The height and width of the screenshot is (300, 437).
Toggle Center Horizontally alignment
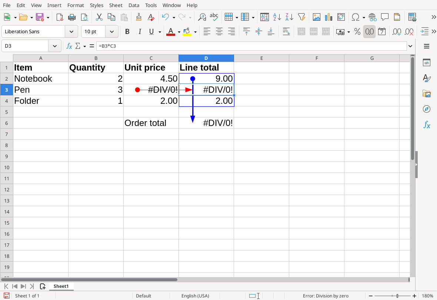pos(219,32)
